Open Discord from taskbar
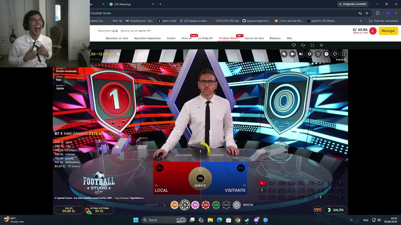 [x=256, y=220]
